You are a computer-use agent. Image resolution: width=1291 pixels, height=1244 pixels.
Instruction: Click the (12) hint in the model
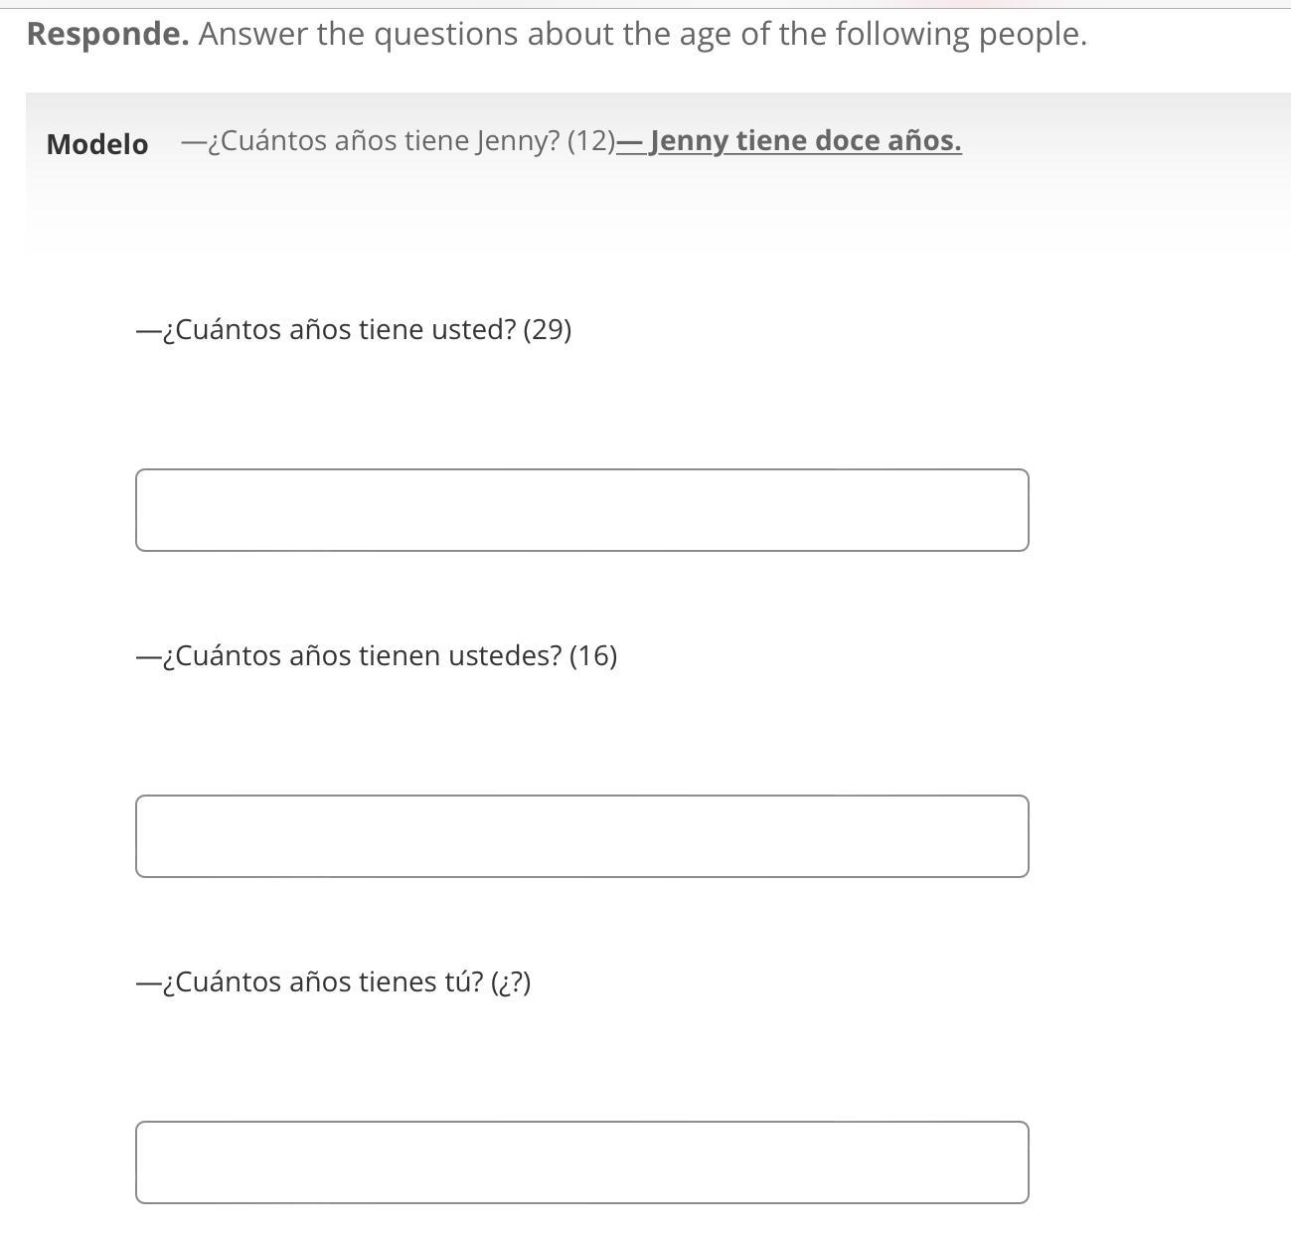click(591, 141)
